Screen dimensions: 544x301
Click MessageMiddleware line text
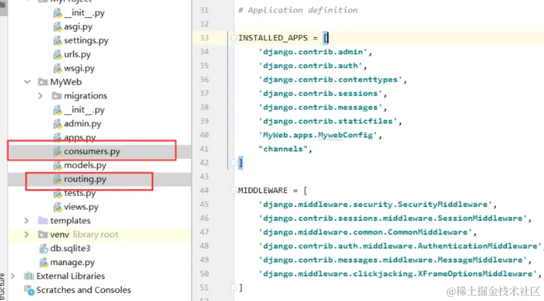(x=392, y=260)
